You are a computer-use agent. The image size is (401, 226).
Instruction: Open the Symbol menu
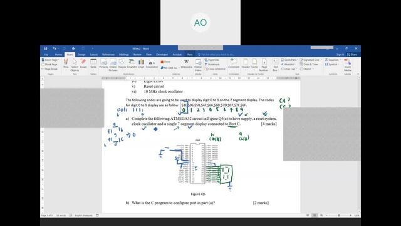click(331, 64)
